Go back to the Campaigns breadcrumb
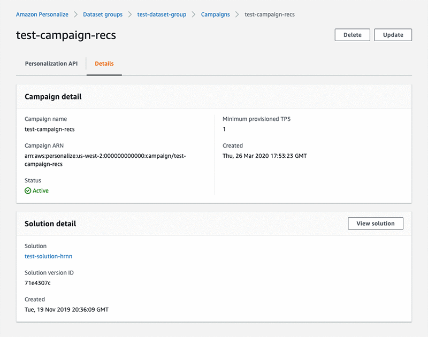This screenshot has height=337, width=428. 215,14
